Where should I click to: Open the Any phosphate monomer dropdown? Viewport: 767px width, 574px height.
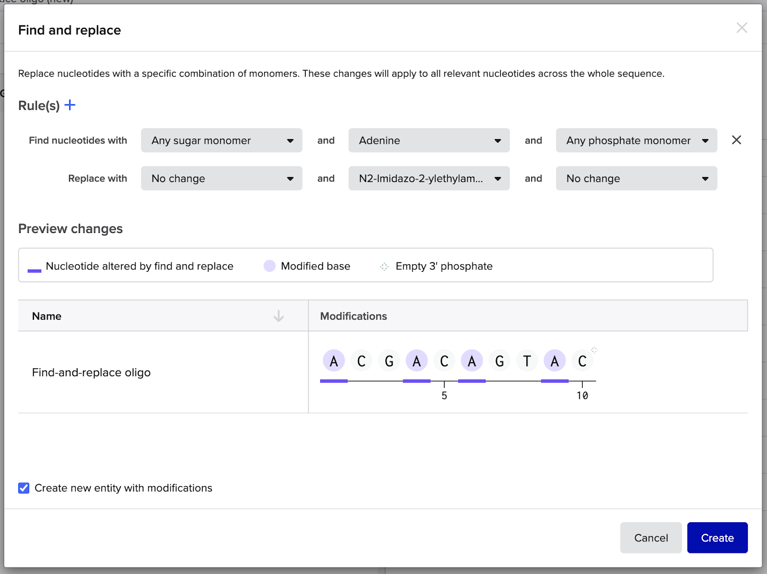[637, 140]
